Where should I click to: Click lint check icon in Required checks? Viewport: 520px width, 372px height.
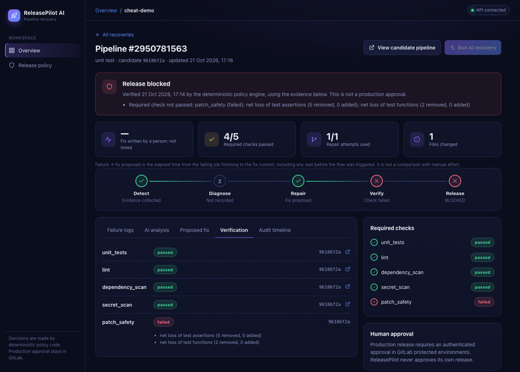[374, 257]
